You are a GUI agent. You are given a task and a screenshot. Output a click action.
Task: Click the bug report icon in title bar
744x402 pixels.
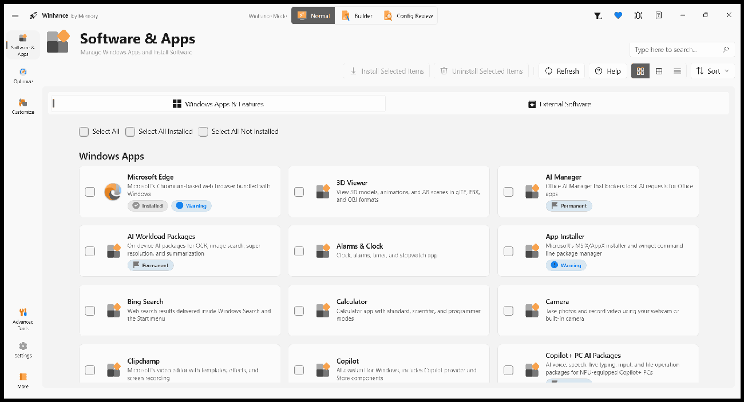coord(638,15)
